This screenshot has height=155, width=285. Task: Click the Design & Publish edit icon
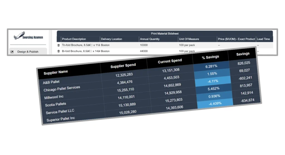pos(12,52)
